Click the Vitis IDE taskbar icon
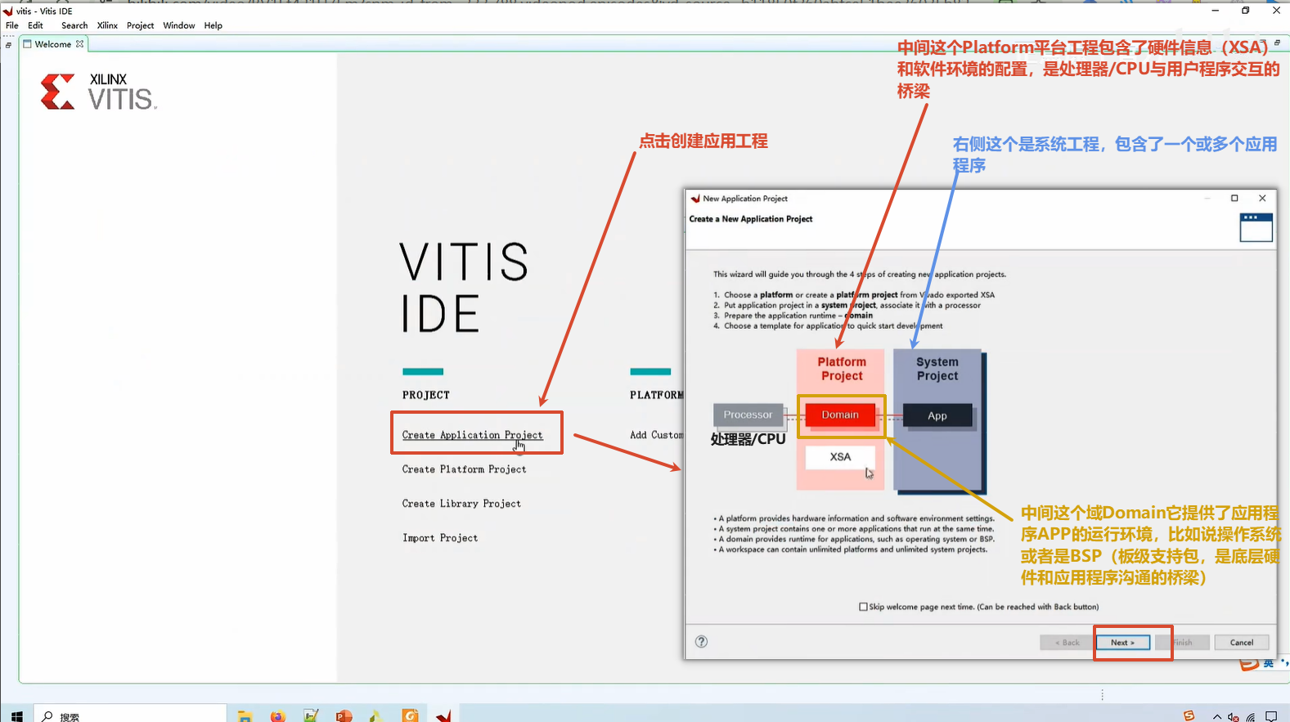The image size is (1290, 722). pyautogui.click(x=443, y=716)
